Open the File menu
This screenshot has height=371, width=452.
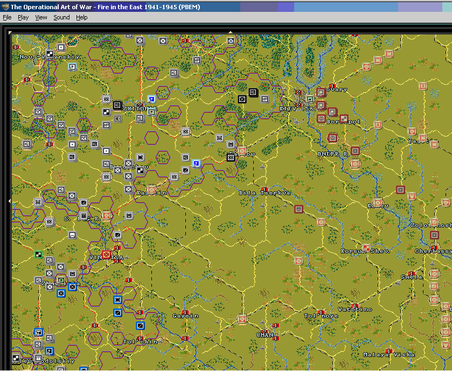click(7, 18)
